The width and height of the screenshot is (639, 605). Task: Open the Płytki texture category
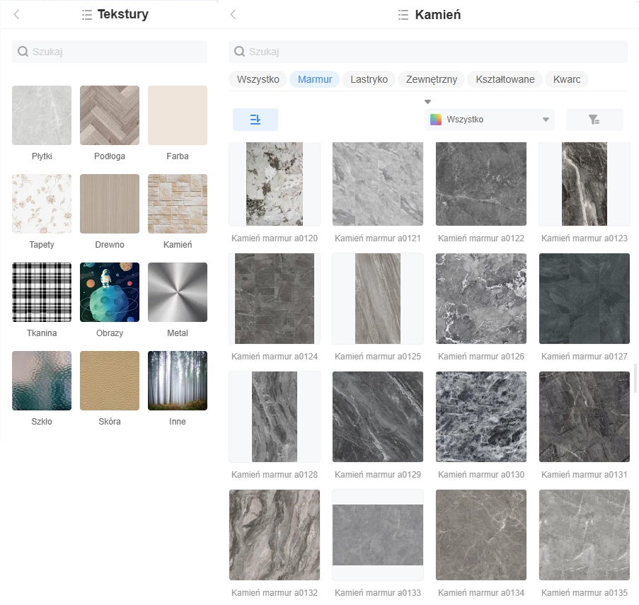(x=42, y=115)
